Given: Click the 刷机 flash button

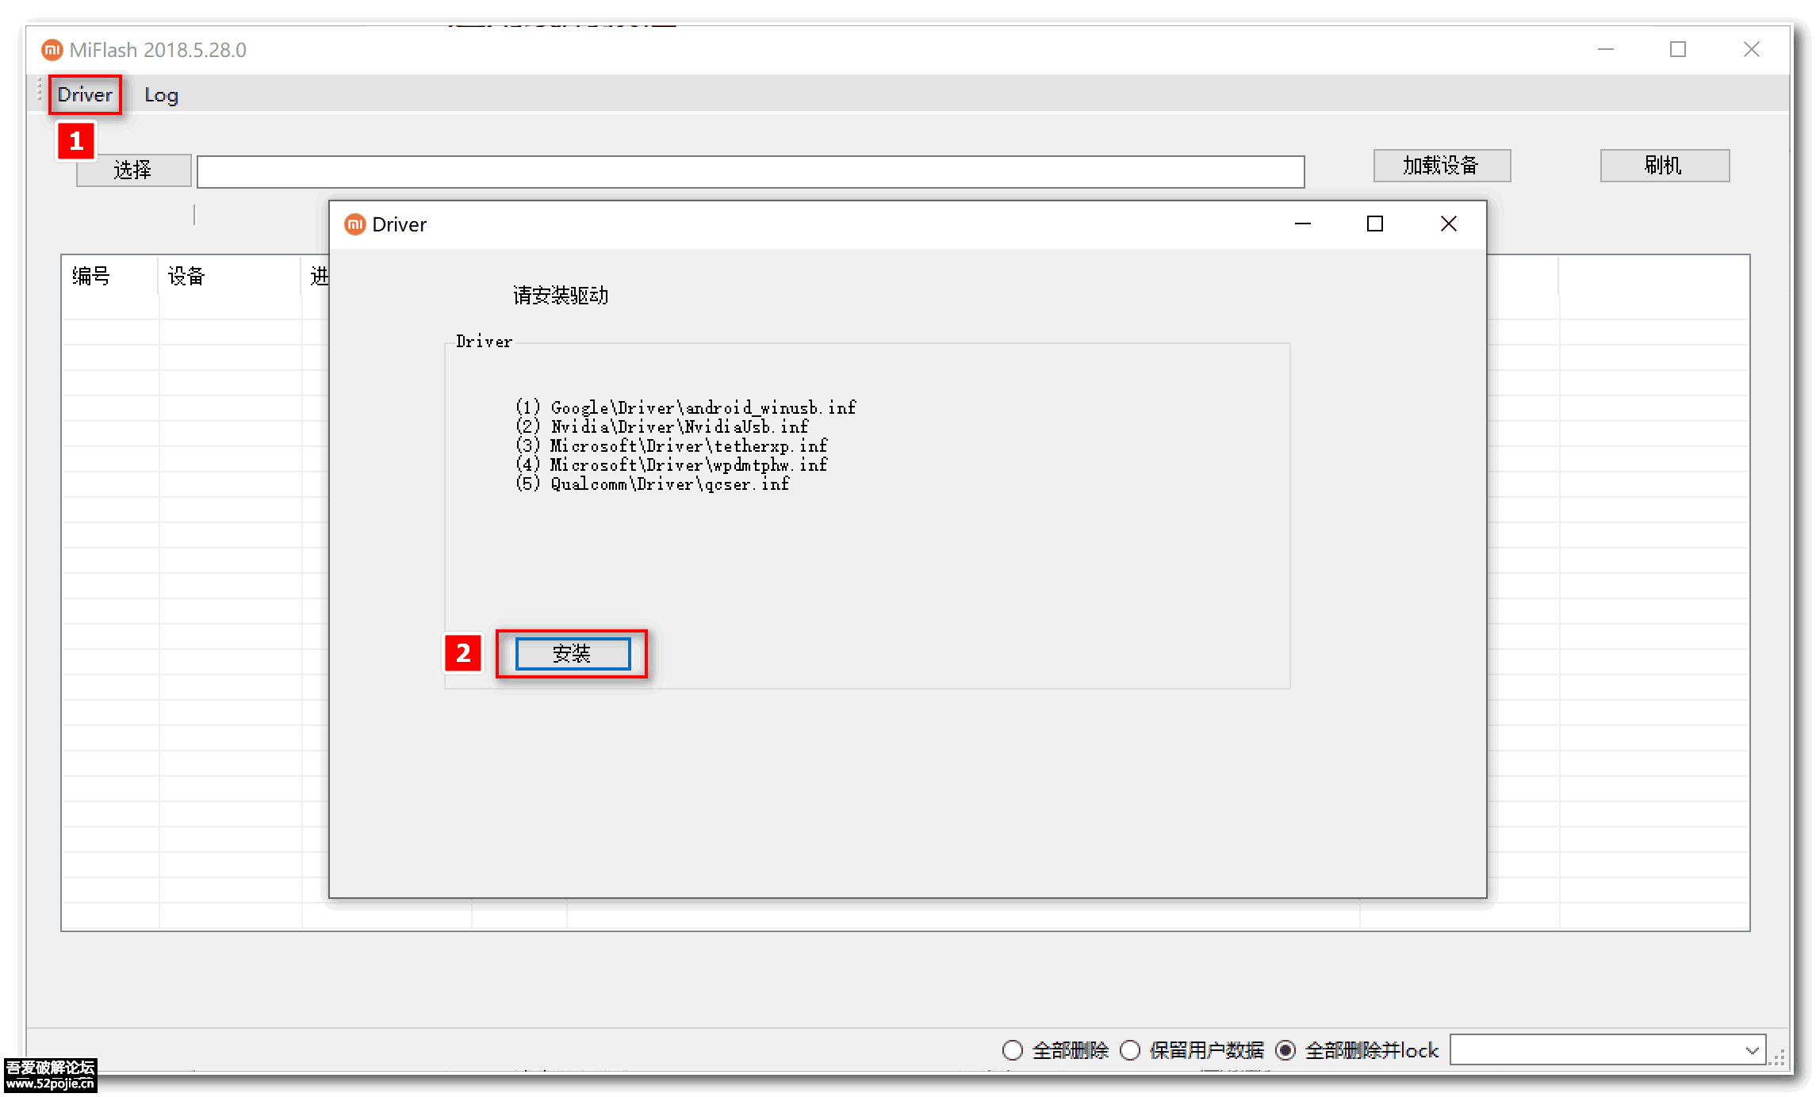Looking at the screenshot, I should pos(1665,166).
